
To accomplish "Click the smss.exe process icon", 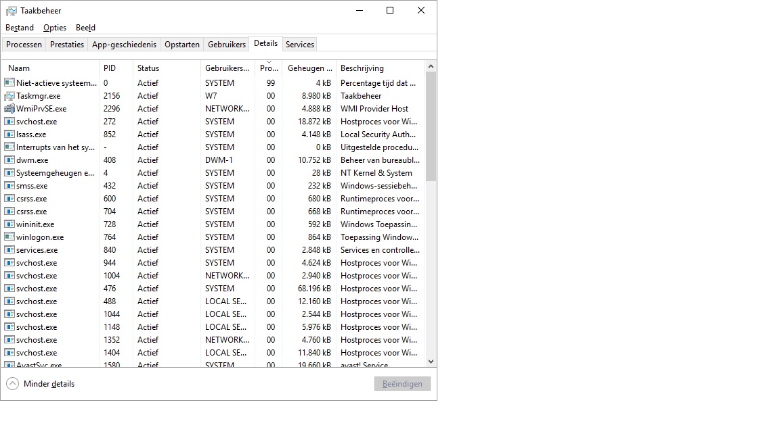I will 9,186.
